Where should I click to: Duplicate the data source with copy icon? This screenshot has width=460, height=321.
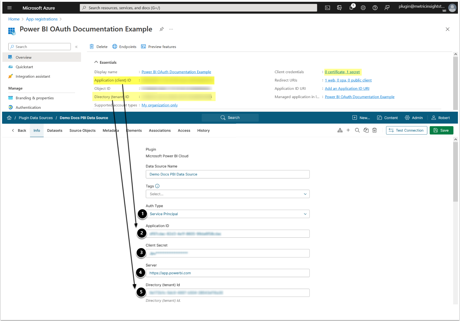[x=366, y=130]
